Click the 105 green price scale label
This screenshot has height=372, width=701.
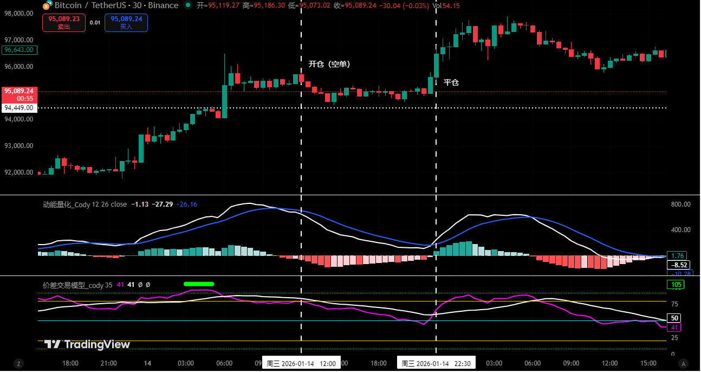click(676, 285)
